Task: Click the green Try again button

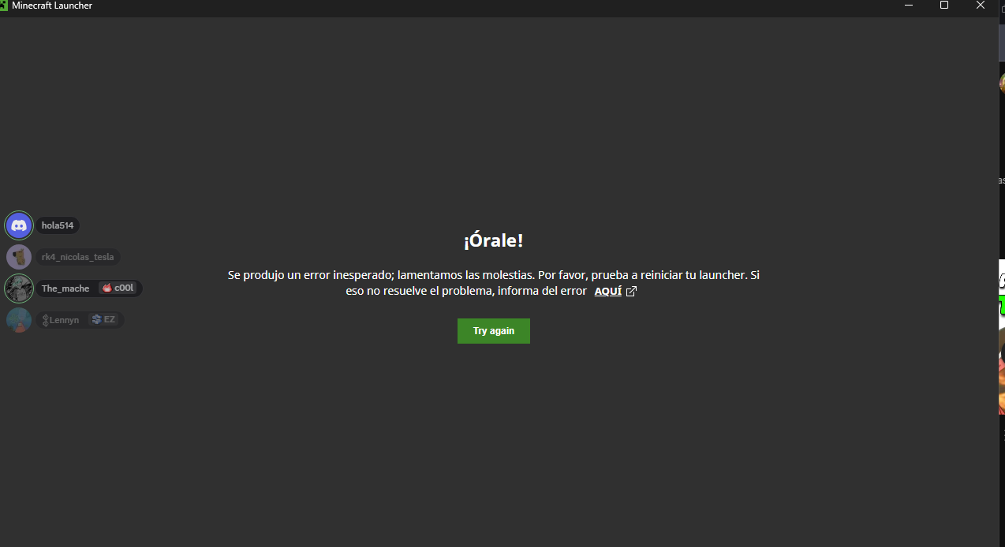Action: pos(493,331)
